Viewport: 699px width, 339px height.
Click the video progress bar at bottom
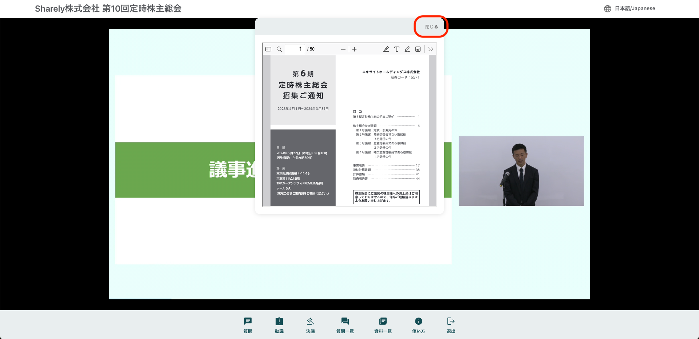(349, 299)
